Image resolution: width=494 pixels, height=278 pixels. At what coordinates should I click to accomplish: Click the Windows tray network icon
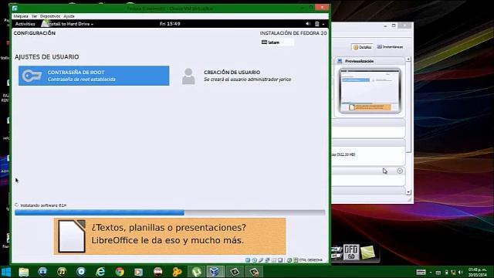453,273
